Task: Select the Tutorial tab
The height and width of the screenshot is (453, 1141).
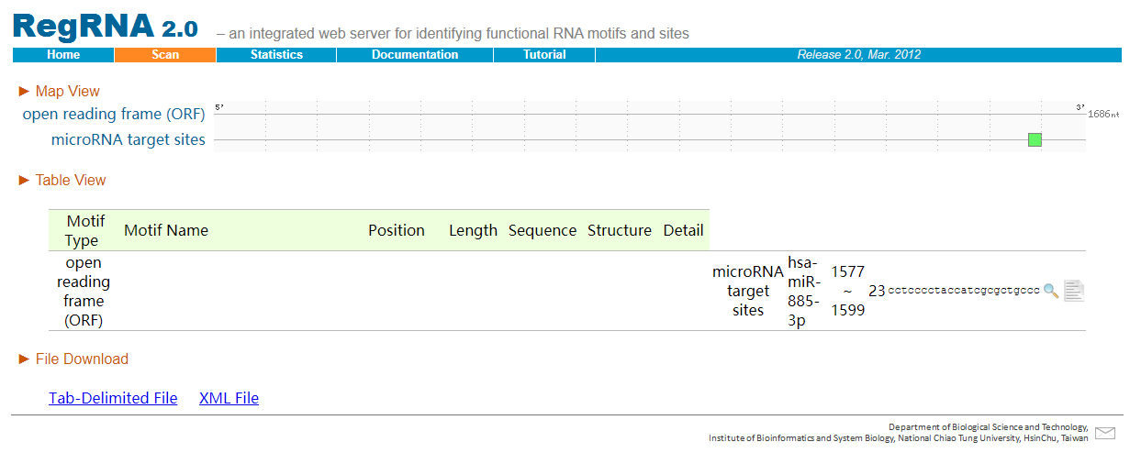Action: [544, 55]
